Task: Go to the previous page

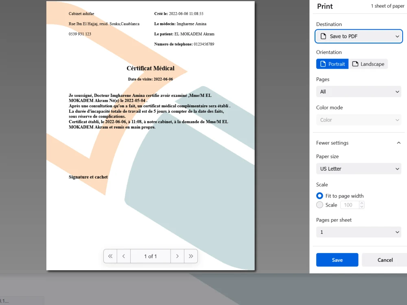Action: click(x=123, y=256)
